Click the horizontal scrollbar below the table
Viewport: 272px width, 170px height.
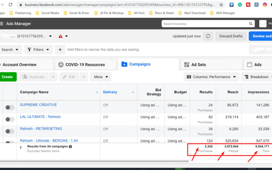point(94,161)
